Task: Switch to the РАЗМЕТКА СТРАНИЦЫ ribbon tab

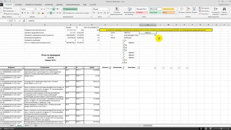Action: pos(34,5)
